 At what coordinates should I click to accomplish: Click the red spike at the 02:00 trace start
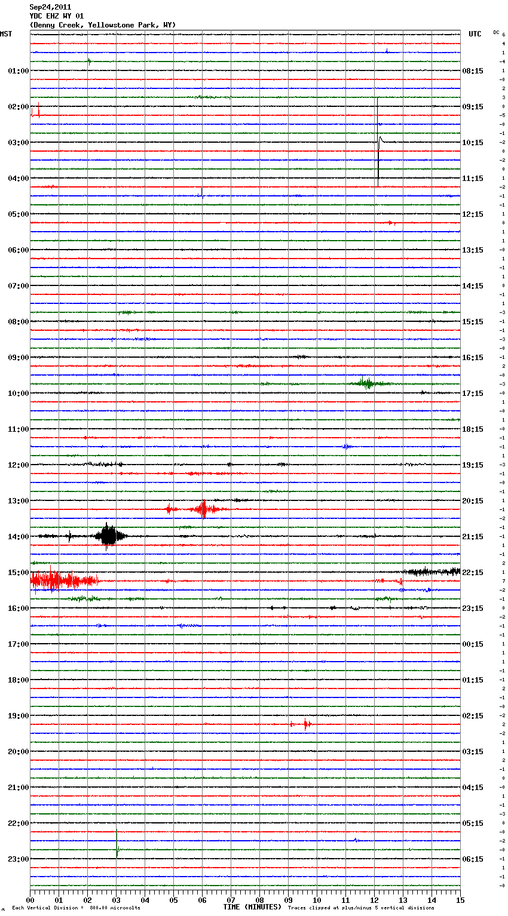38,109
